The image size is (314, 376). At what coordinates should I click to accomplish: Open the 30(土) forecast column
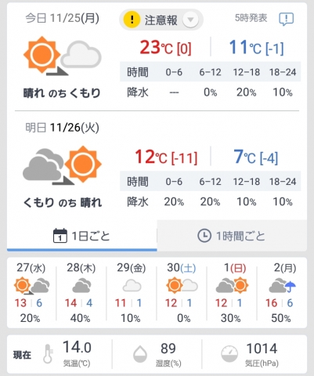click(x=182, y=292)
